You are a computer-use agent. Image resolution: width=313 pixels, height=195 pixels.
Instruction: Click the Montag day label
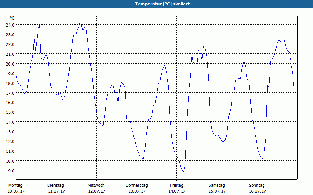[15, 186]
